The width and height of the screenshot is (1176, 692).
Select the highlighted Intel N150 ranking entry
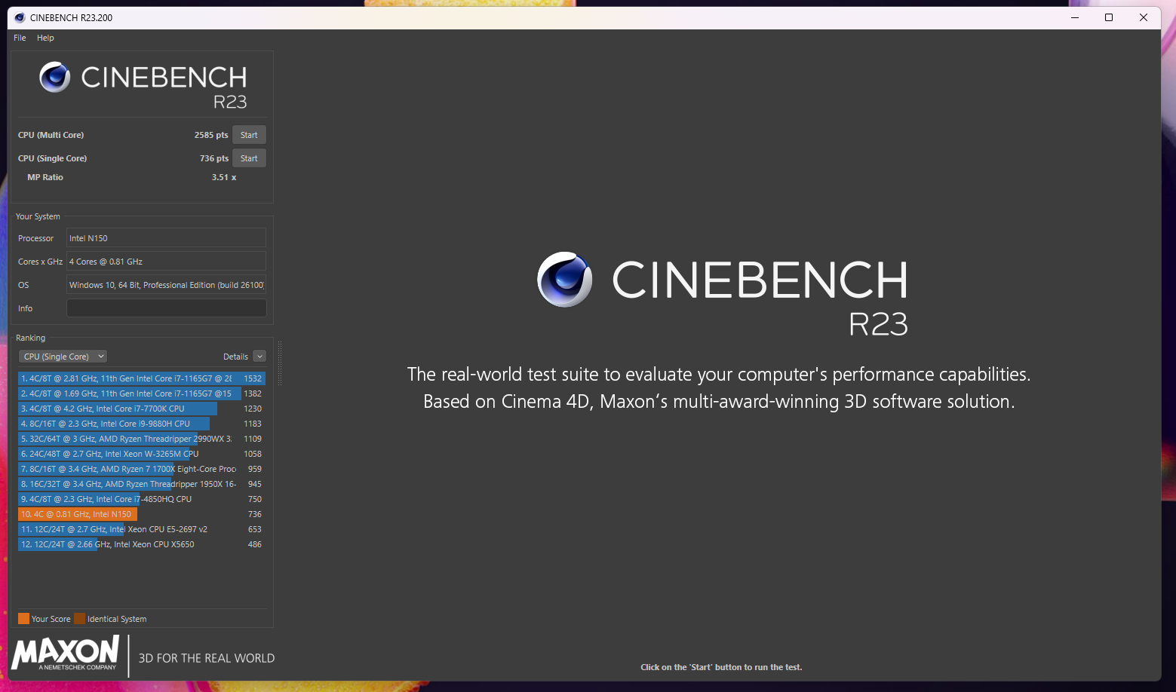tap(141, 514)
